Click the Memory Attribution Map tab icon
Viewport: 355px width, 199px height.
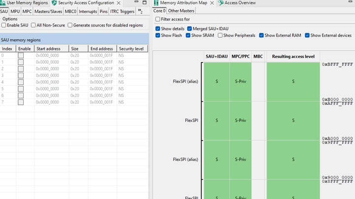tap(156, 3)
